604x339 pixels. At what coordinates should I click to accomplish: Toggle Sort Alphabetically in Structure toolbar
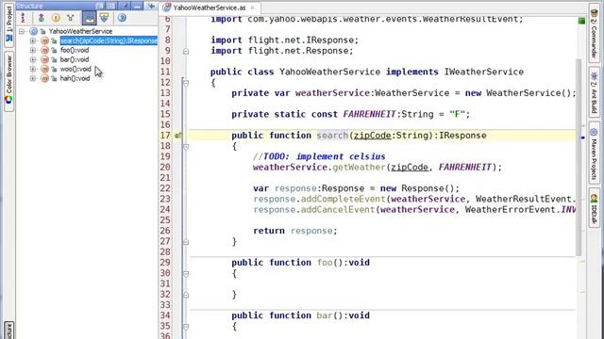pyautogui.click(x=23, y=18)
